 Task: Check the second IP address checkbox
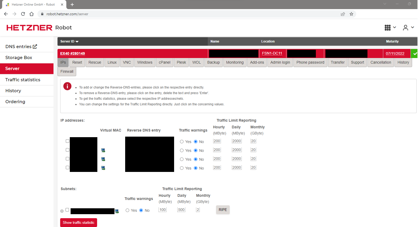[x=67, y=150]
